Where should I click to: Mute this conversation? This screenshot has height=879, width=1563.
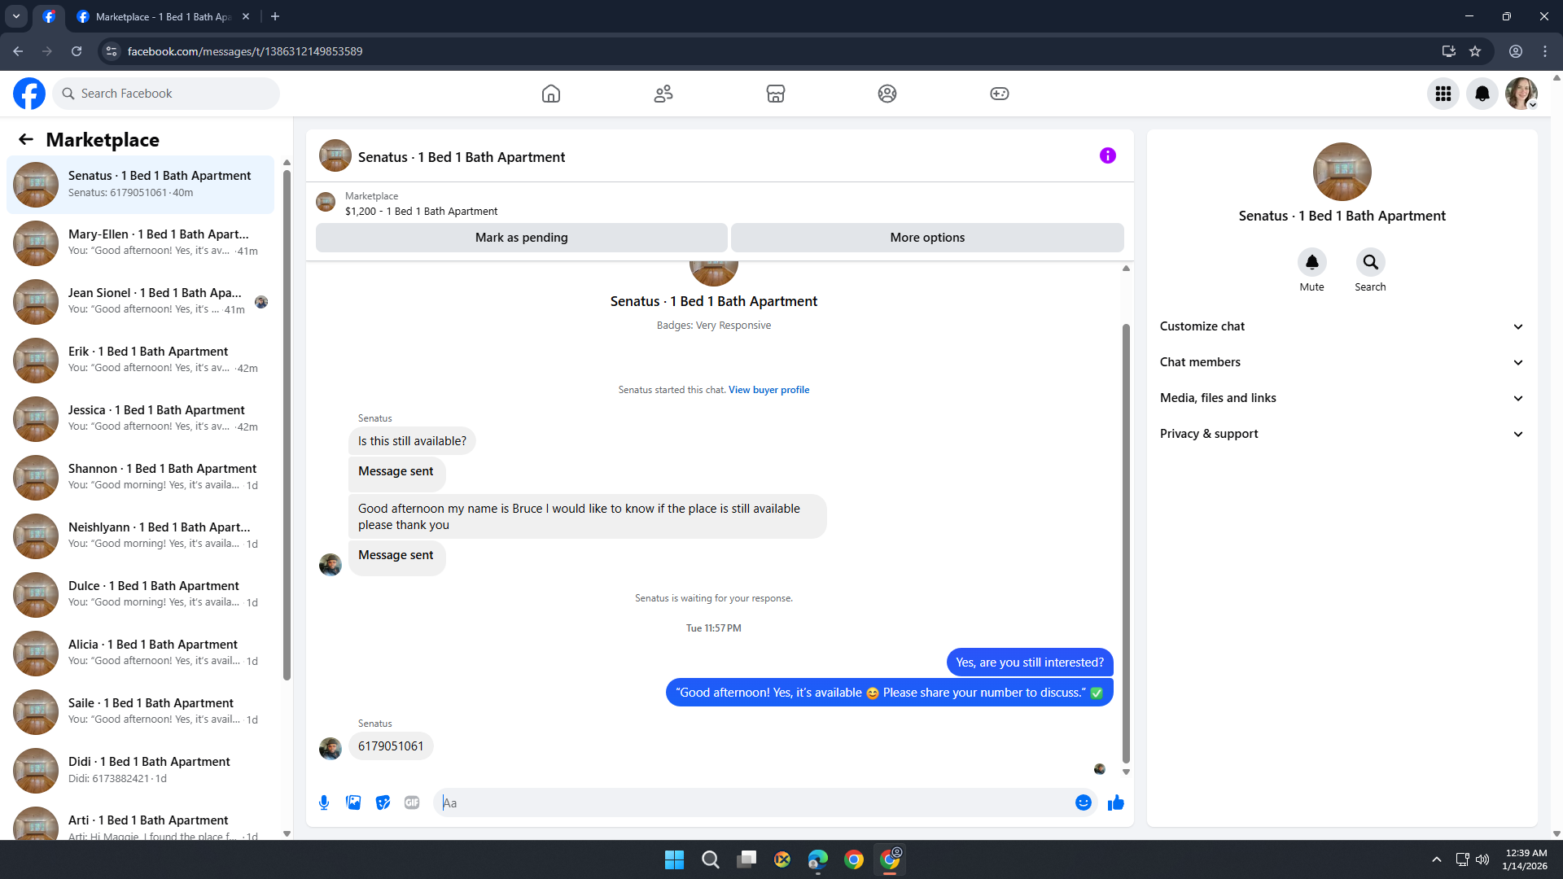click(x=1311, y=262)
